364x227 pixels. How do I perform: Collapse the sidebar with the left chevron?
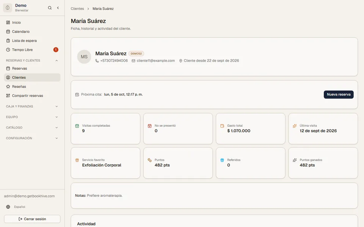[58, 8]
